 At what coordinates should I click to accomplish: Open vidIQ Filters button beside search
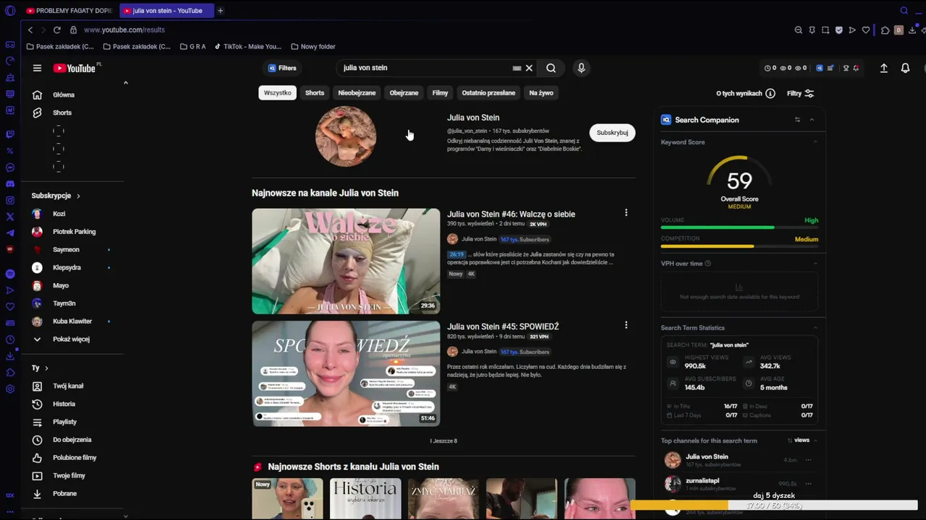coord(282,68)
